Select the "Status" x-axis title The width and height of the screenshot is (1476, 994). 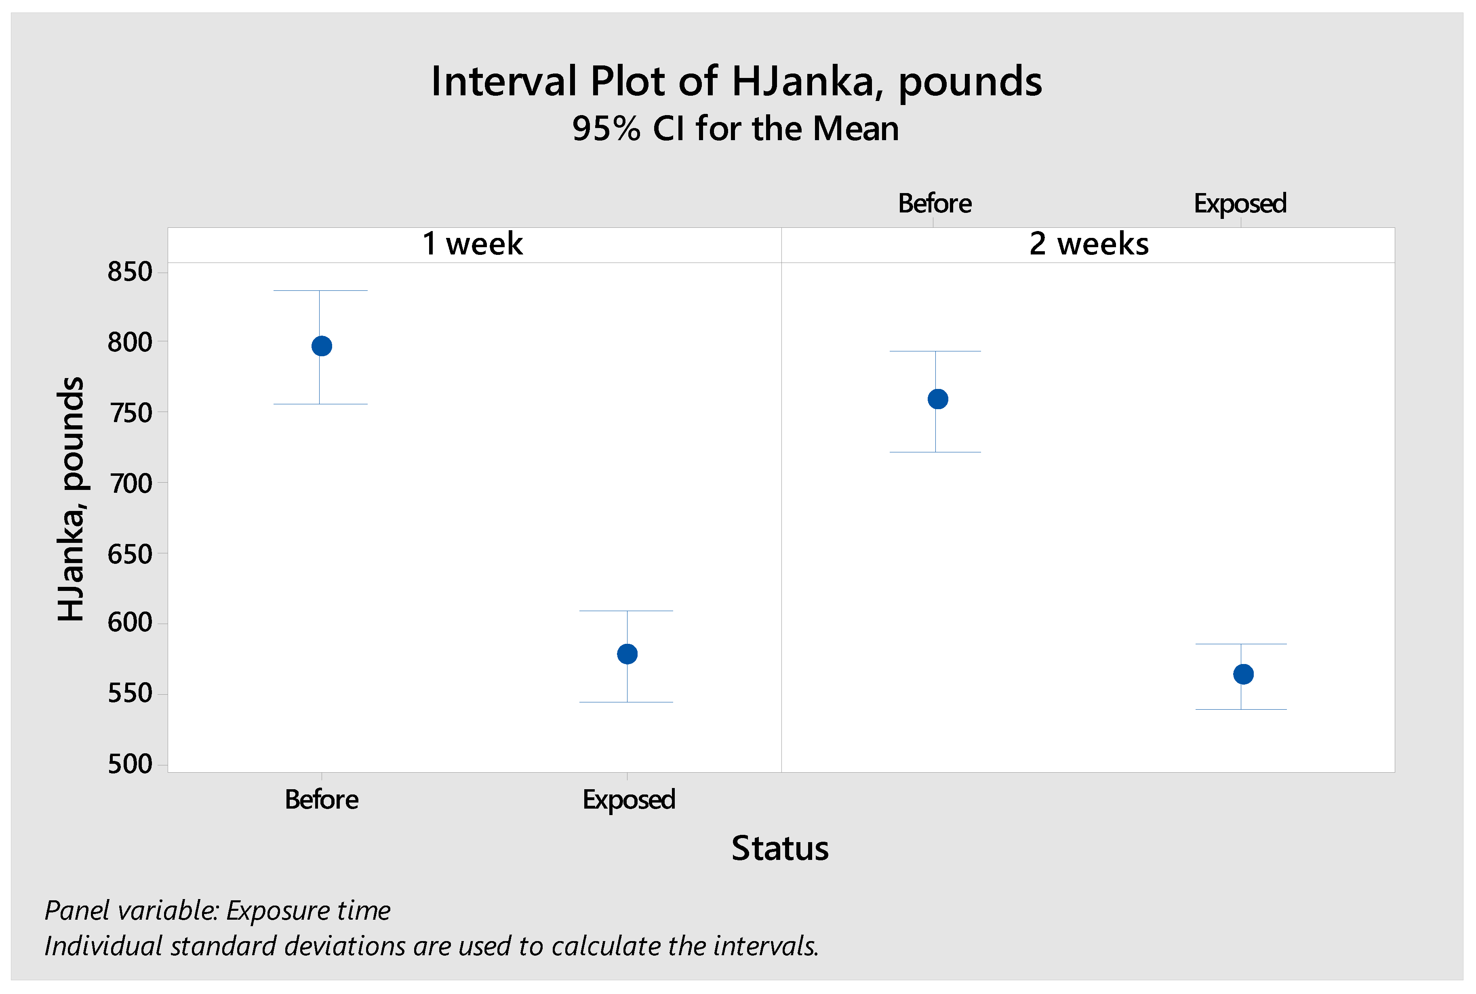point(780,848)
